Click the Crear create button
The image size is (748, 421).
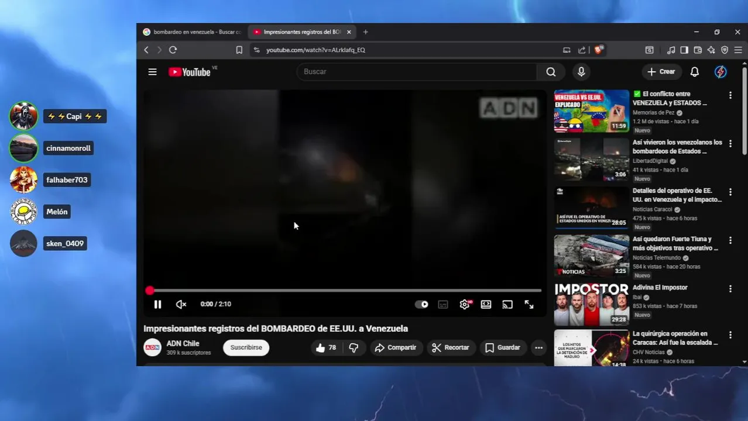[661, 71]
